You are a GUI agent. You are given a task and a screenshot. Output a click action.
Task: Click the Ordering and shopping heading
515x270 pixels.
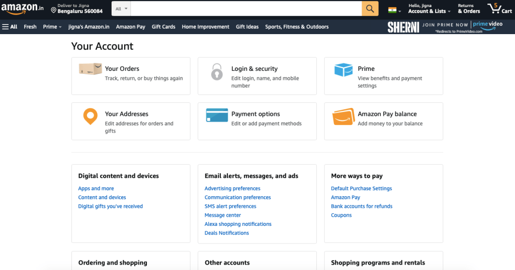pos(113,263)
